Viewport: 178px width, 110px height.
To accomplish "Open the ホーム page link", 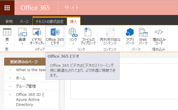I will 21,78.
